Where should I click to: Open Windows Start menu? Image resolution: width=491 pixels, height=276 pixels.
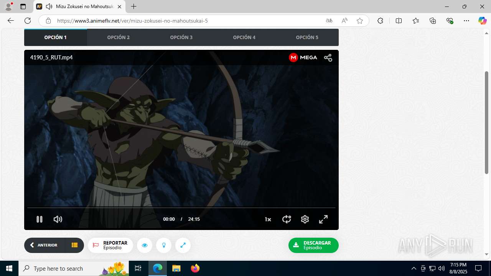(x=9, y=268)
